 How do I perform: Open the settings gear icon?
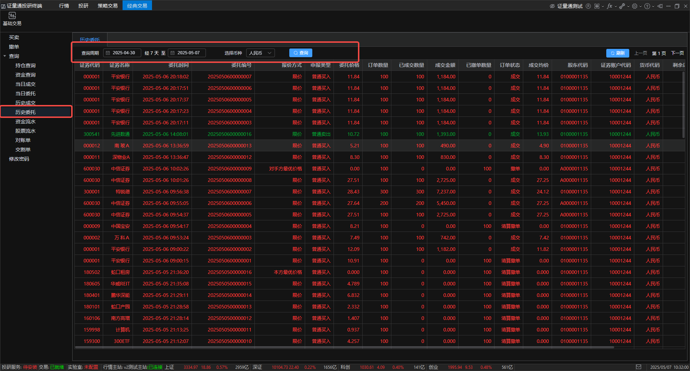635,6
